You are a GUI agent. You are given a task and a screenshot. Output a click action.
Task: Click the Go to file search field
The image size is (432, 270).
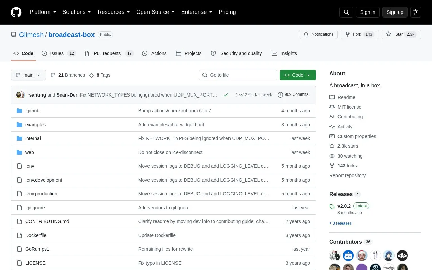238,75
